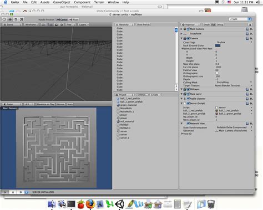Toggle the Flare Layer checkbox
The image size is (263, 210).
188,94
